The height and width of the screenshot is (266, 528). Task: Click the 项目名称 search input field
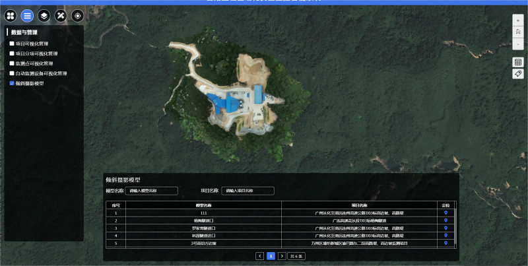click(x=247, y=191)
